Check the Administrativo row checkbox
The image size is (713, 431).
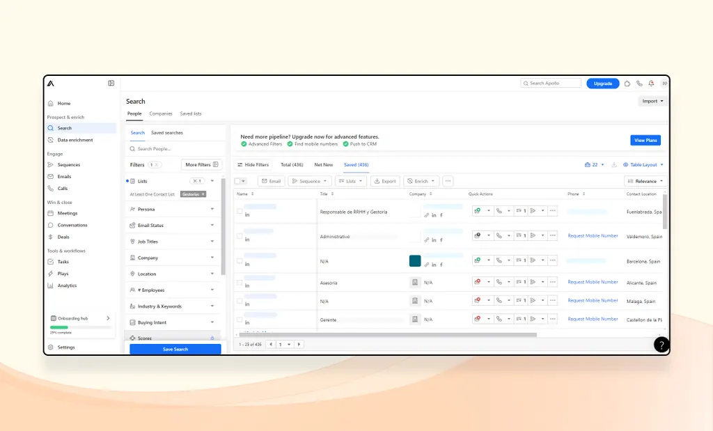240,236
